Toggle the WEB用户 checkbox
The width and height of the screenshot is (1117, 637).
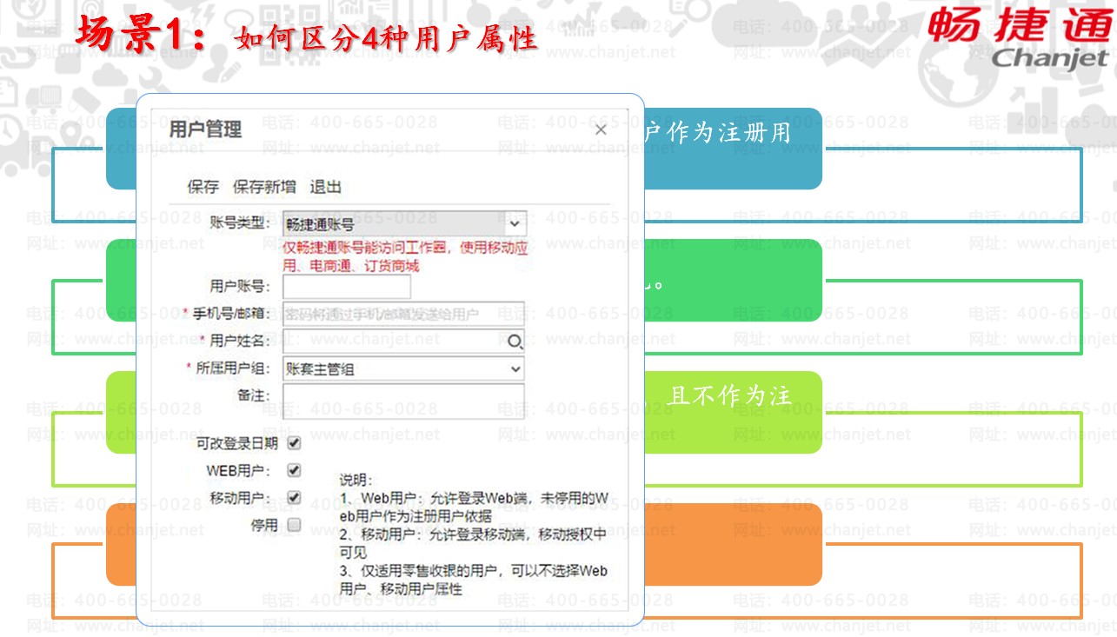click(x=294, y=470)
